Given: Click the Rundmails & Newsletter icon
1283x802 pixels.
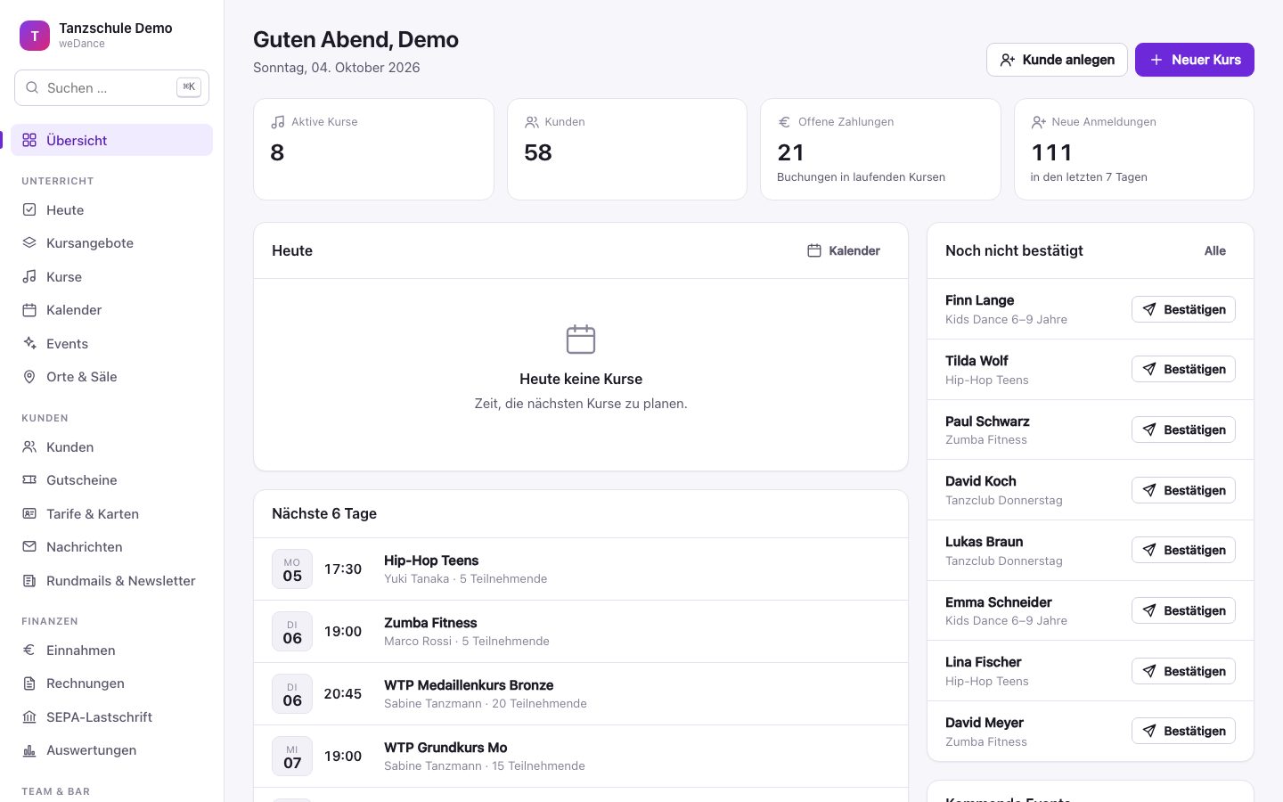Looking at the screenshot, I should coord(29,581).
